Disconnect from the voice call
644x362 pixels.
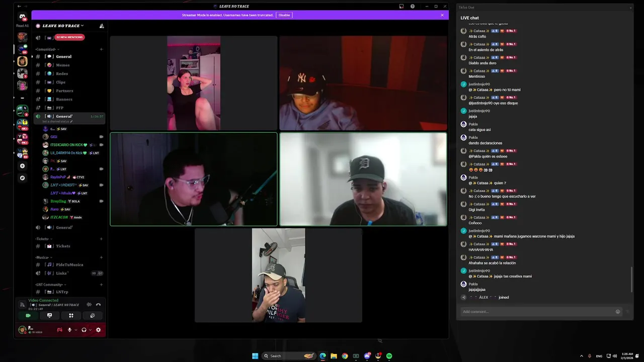[98, 305]
